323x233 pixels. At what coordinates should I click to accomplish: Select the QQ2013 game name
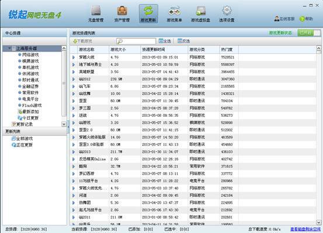tap(85, 152)
